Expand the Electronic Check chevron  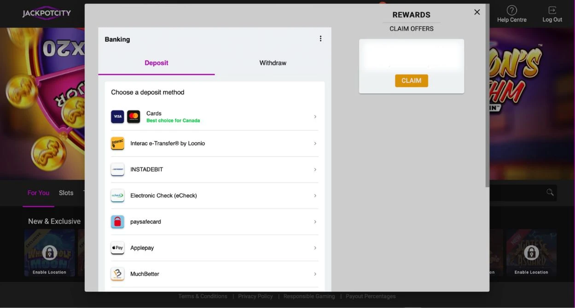315,196
